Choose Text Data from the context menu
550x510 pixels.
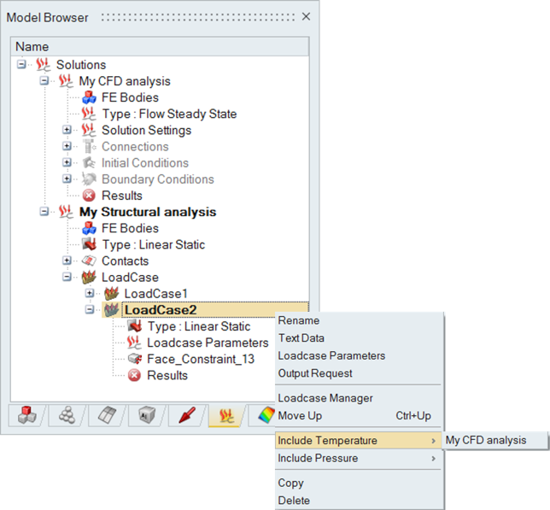click(360, 338)
